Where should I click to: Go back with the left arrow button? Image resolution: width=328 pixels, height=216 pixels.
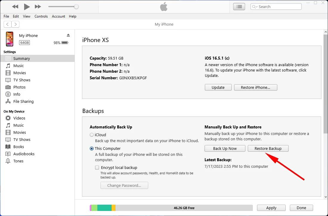(7, 24)
